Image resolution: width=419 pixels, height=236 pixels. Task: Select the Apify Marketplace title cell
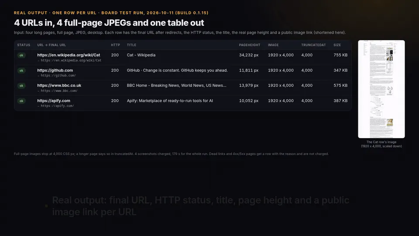[x=170, y=101]
